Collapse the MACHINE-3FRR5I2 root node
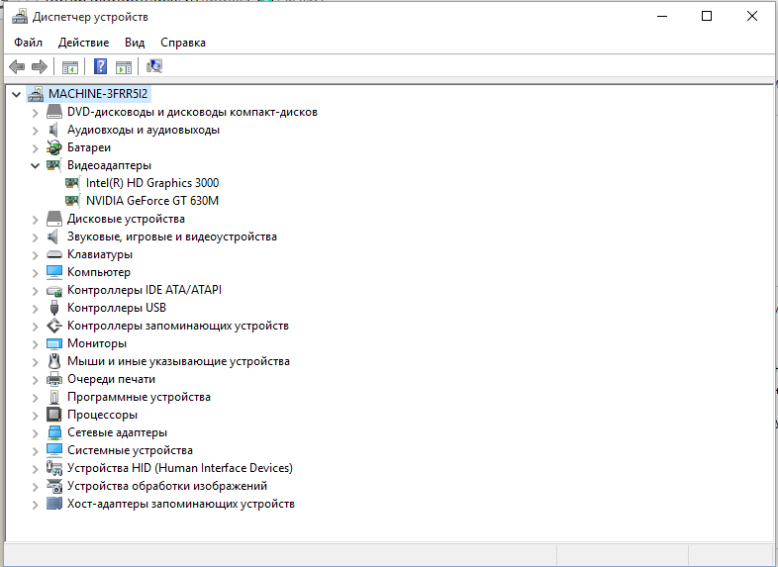778x567 pixels. coord(16,94)
